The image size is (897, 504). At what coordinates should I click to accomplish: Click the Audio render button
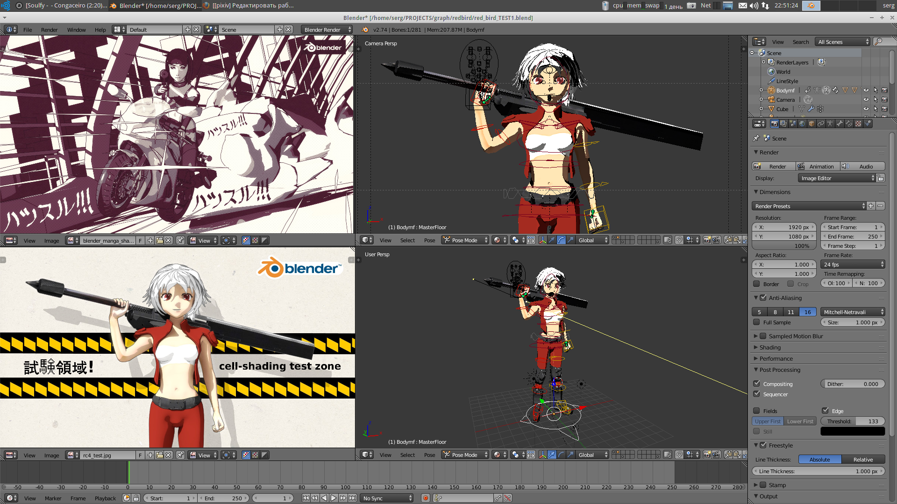862,166
